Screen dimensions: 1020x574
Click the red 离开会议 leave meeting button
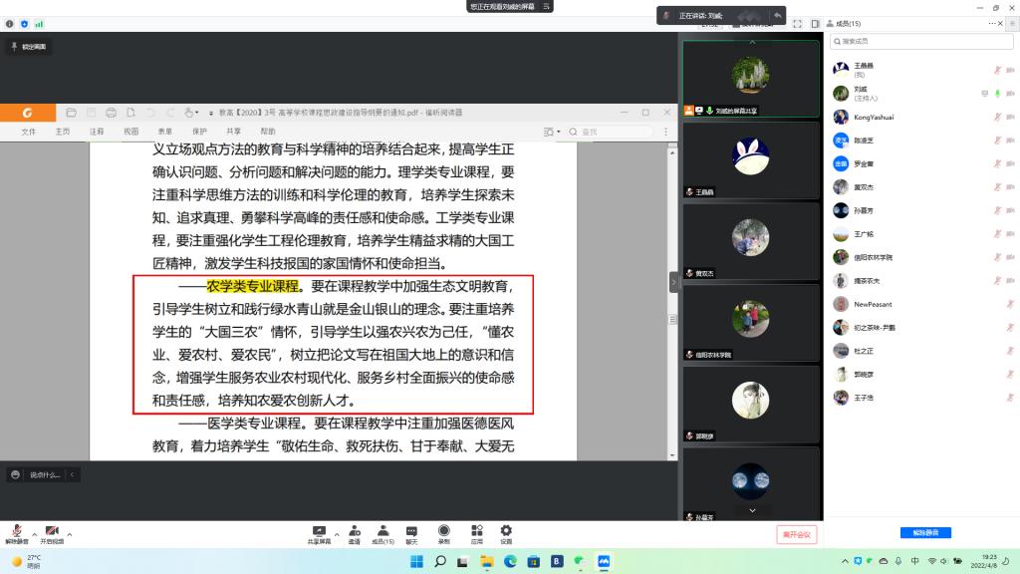(797, 534)
